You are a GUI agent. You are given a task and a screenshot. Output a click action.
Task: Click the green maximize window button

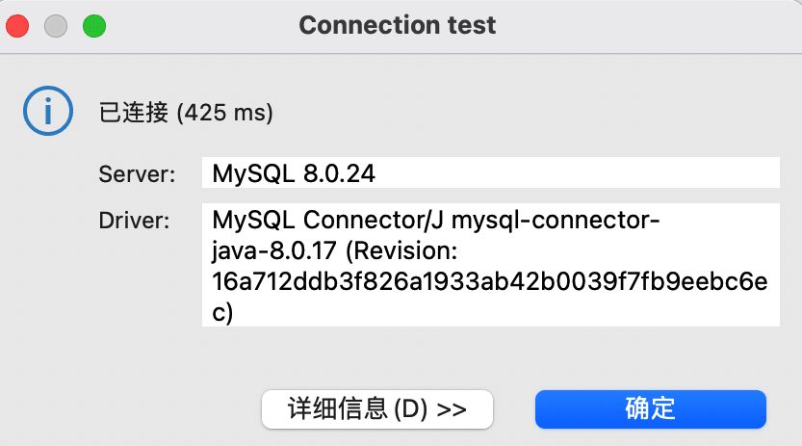[93, 26]
